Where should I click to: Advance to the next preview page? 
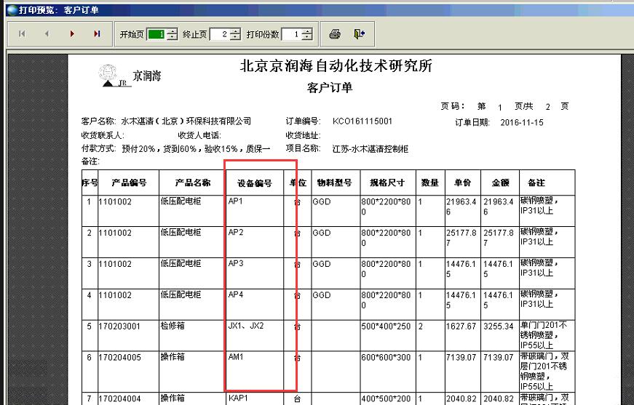coord(72,34)
